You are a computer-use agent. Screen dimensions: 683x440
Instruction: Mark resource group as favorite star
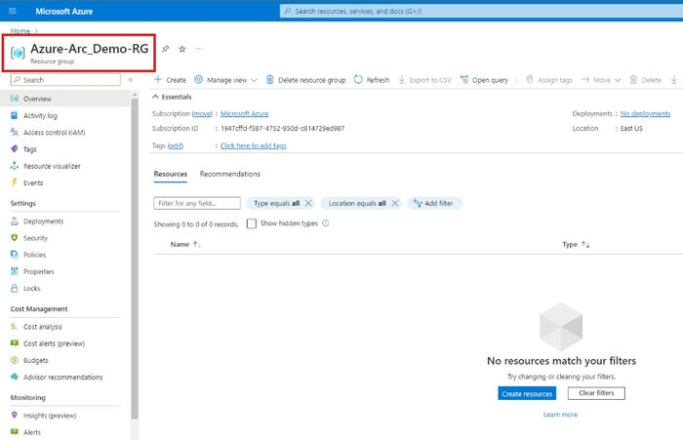point(182,49)
